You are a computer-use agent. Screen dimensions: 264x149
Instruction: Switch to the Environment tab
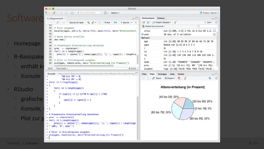pyautogui.click(x=148, y=18)
